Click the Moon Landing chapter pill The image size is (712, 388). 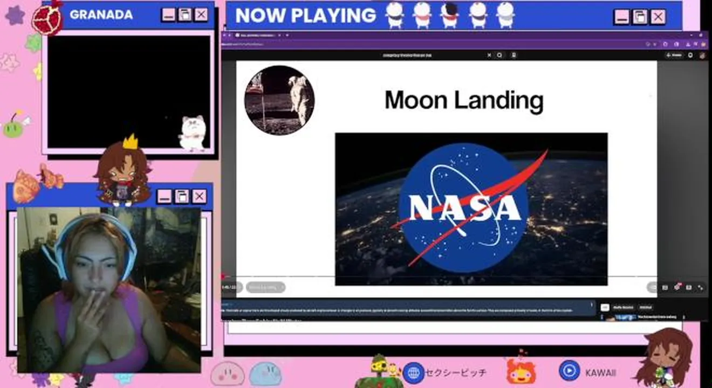265,287
